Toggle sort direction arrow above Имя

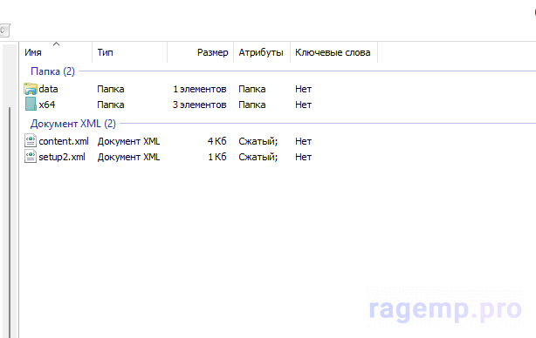(x=57, y=44)
